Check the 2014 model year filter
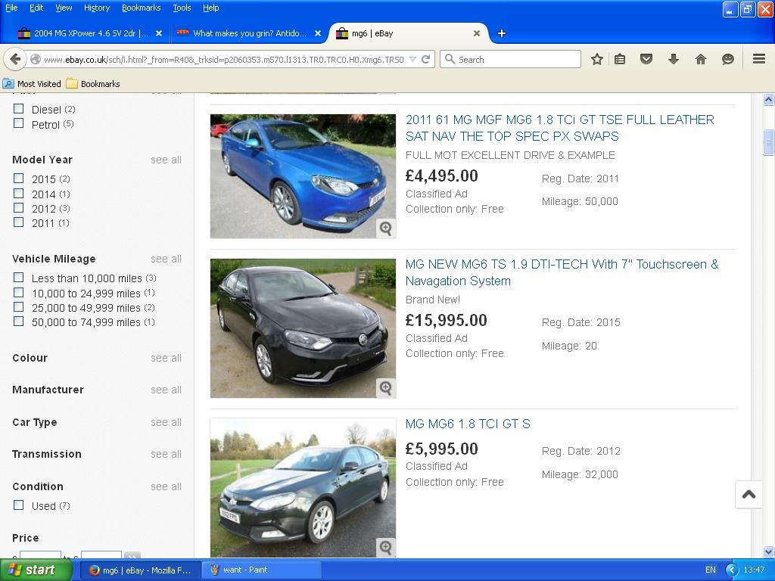The image size is (775, 581). pyautogui.click(x=19, y=193)
